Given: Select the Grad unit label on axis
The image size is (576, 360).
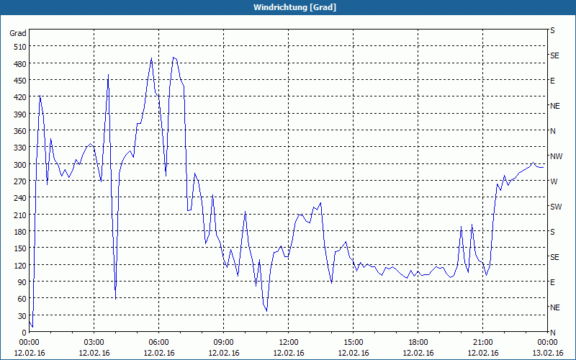Looking at the screenshot, I should pyautogui.click(x=18, y=33).
